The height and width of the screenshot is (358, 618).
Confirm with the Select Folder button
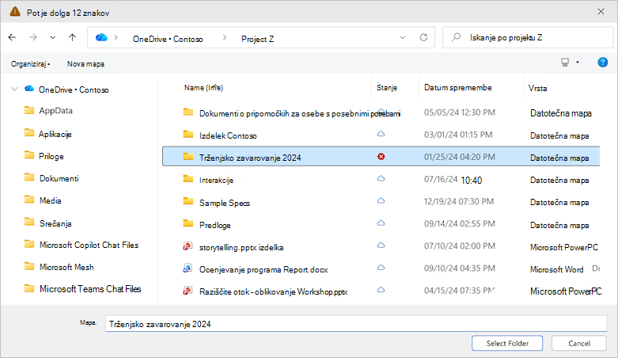(507, 344)
